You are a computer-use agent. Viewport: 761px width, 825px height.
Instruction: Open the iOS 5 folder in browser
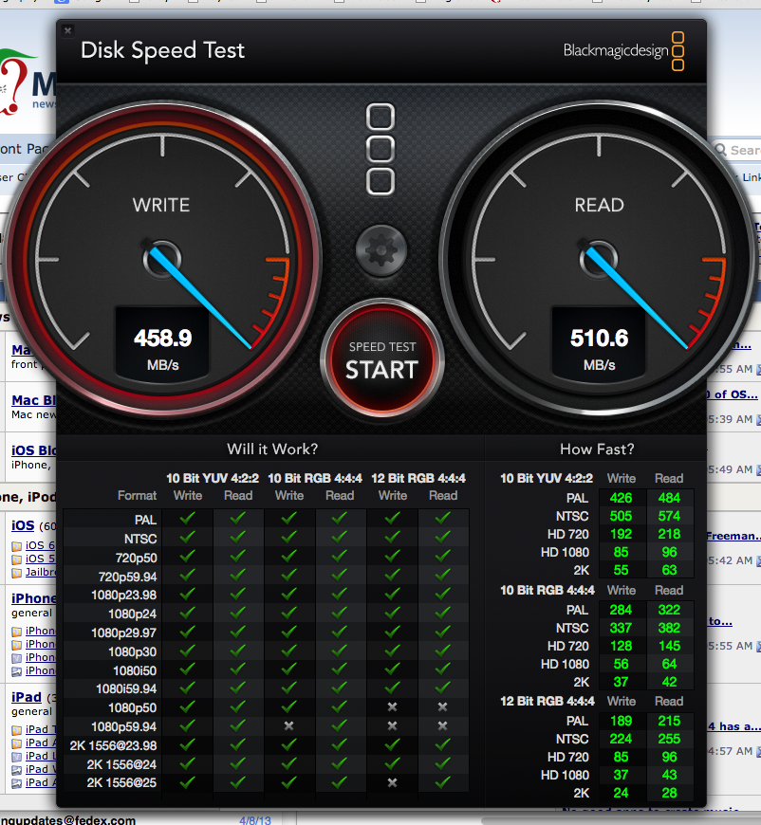(40, 559)
